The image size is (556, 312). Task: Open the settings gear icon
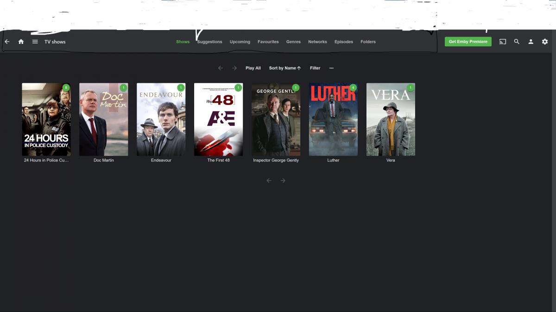(x=545, y=42)
